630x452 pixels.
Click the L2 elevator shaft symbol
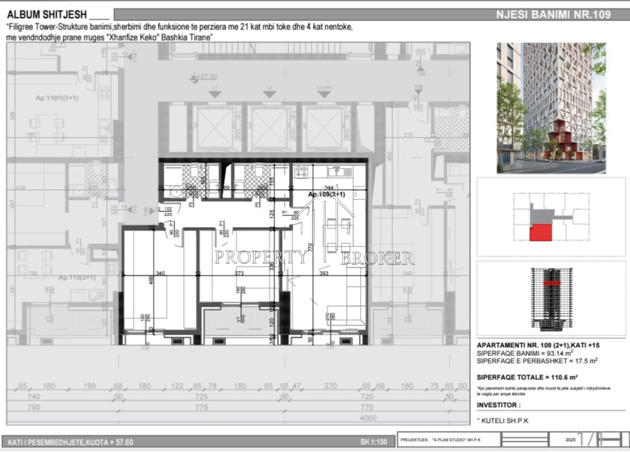(x=269, y=128)
